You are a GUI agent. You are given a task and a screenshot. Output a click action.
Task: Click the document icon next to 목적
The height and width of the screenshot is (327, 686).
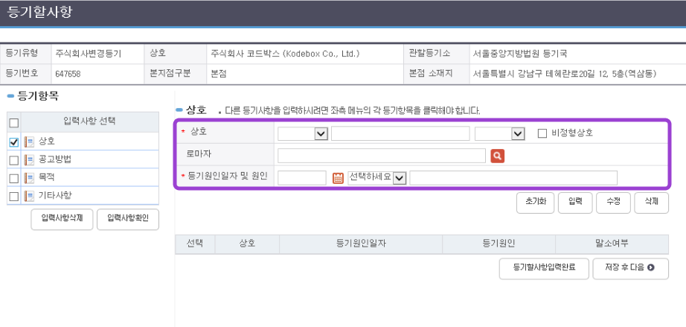click(x=28, y=177)
